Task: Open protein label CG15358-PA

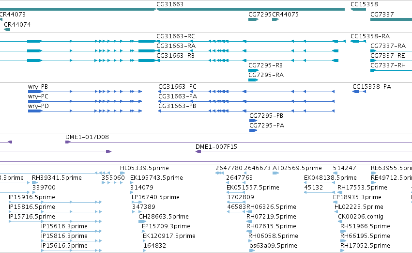Action: 371,87
